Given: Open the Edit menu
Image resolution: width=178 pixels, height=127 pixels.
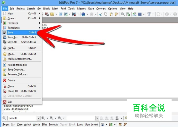Looking at the screenshot, I should click(12, 9).
